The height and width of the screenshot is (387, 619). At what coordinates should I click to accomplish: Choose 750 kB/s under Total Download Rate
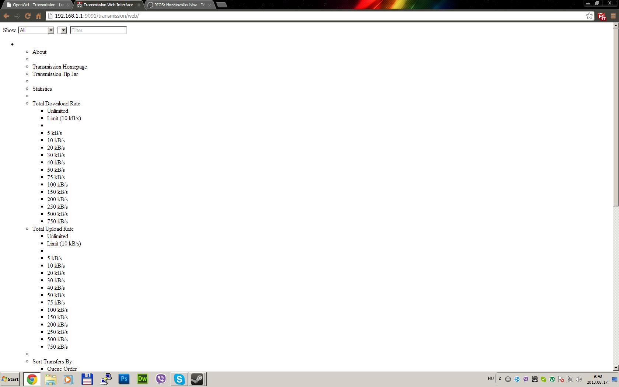(57, 222)
